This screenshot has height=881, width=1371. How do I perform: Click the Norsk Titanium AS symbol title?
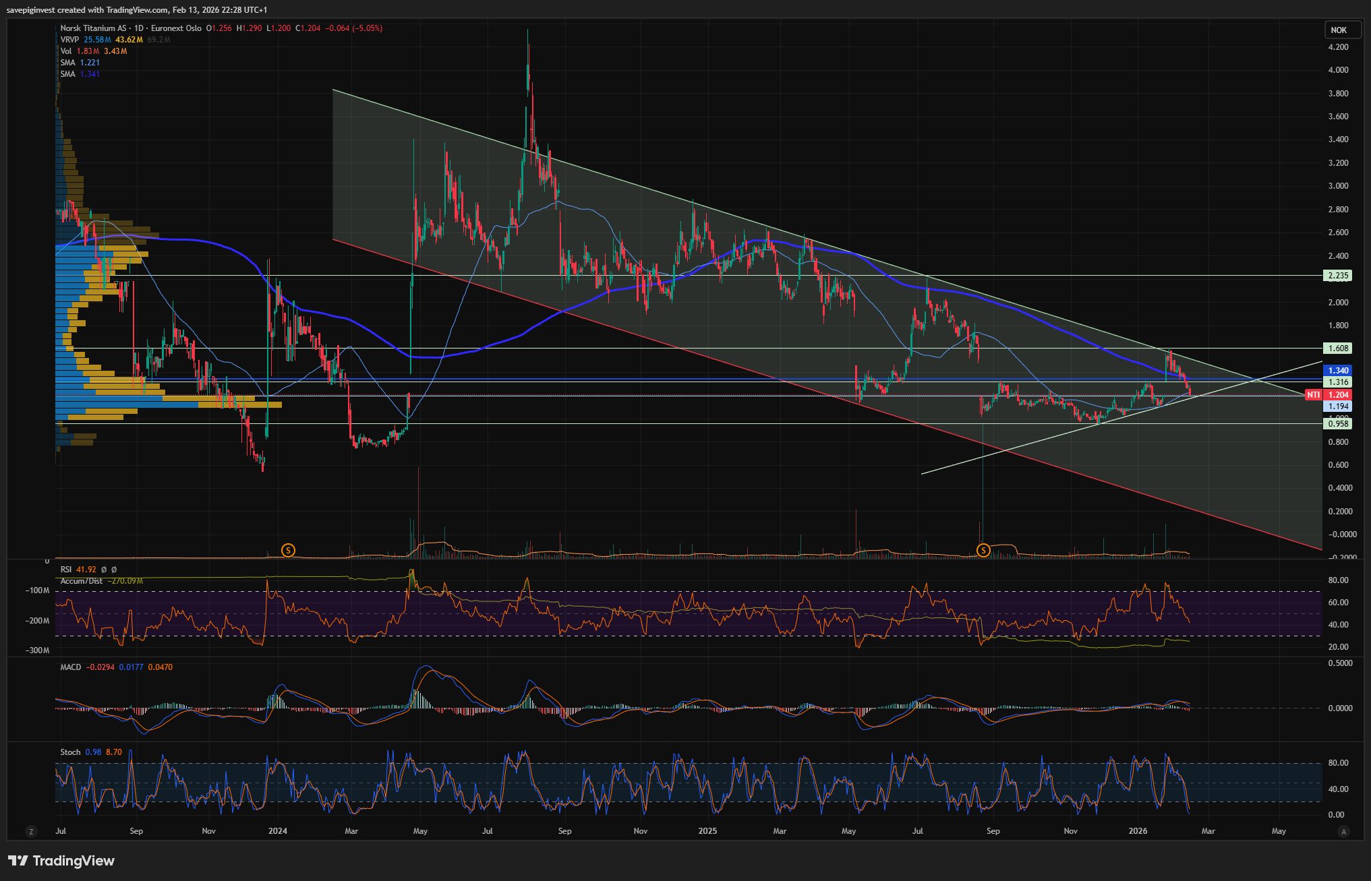(x=93, y=28)
